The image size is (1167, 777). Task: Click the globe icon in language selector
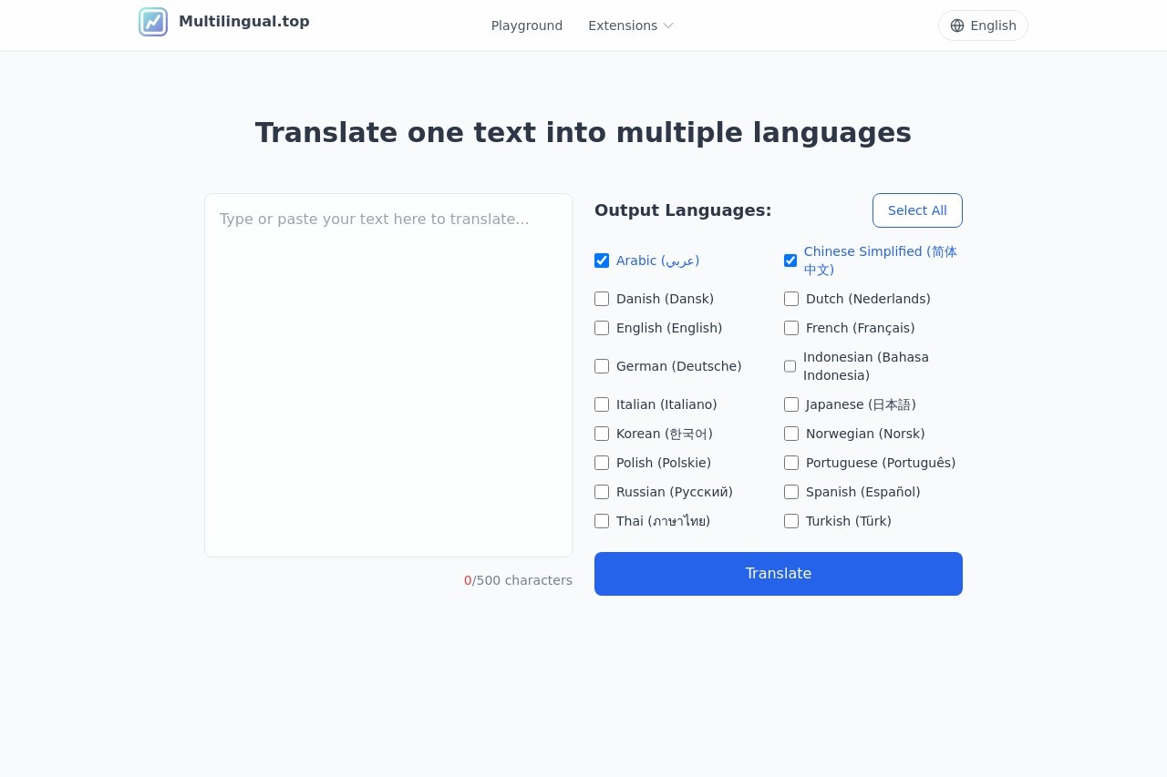(x=957, y=26)
